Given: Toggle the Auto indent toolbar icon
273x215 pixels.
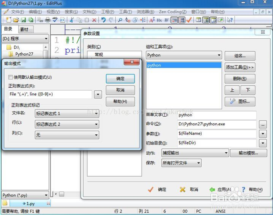Looking at the screenshot, I should point(174,20).
